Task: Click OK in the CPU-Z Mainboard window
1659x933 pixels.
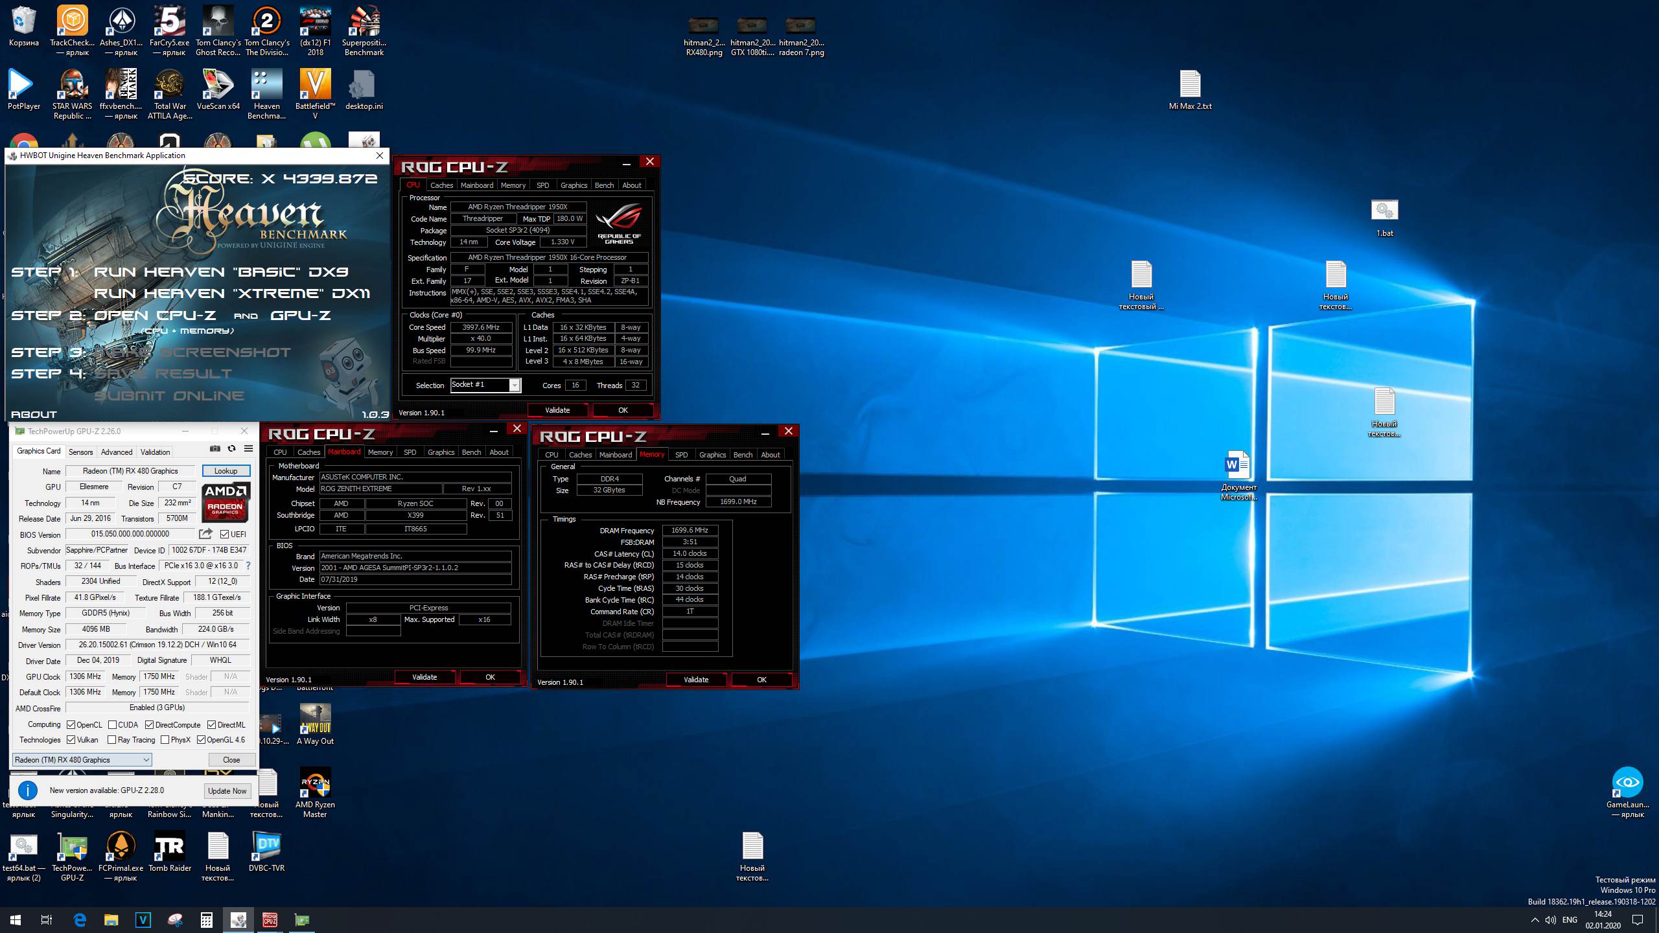Action: 490,677
